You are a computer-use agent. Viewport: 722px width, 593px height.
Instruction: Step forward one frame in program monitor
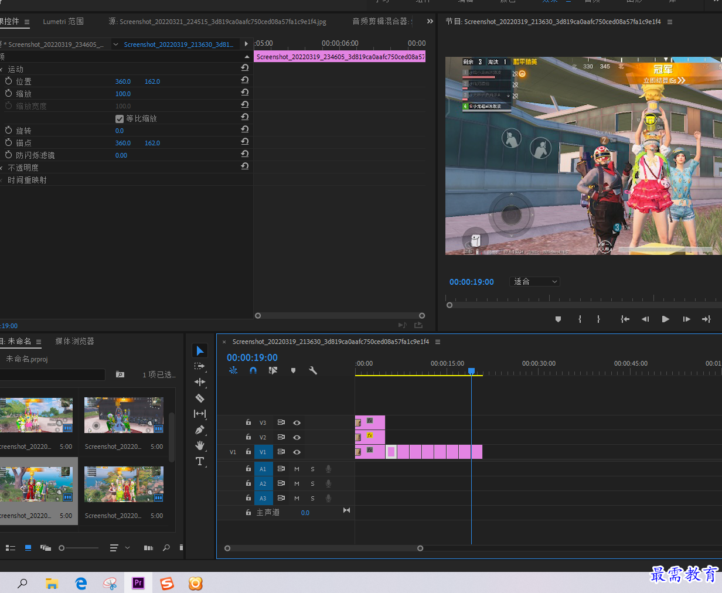point(686,319)
